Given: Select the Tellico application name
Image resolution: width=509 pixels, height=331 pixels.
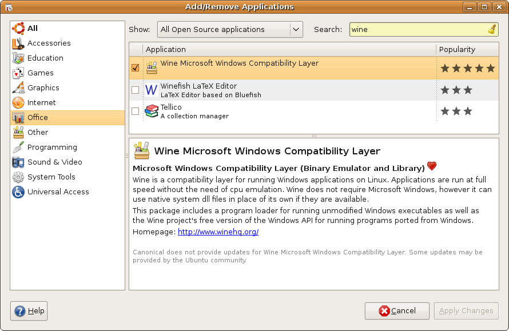Looking at the screenshot, I should pos(171,107).
